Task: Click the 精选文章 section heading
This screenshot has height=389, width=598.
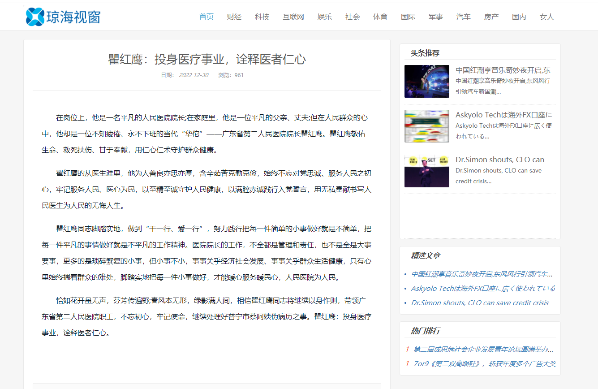Action: [425, 255]
